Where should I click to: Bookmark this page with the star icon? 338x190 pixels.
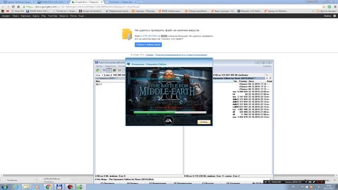pos(324,7)
